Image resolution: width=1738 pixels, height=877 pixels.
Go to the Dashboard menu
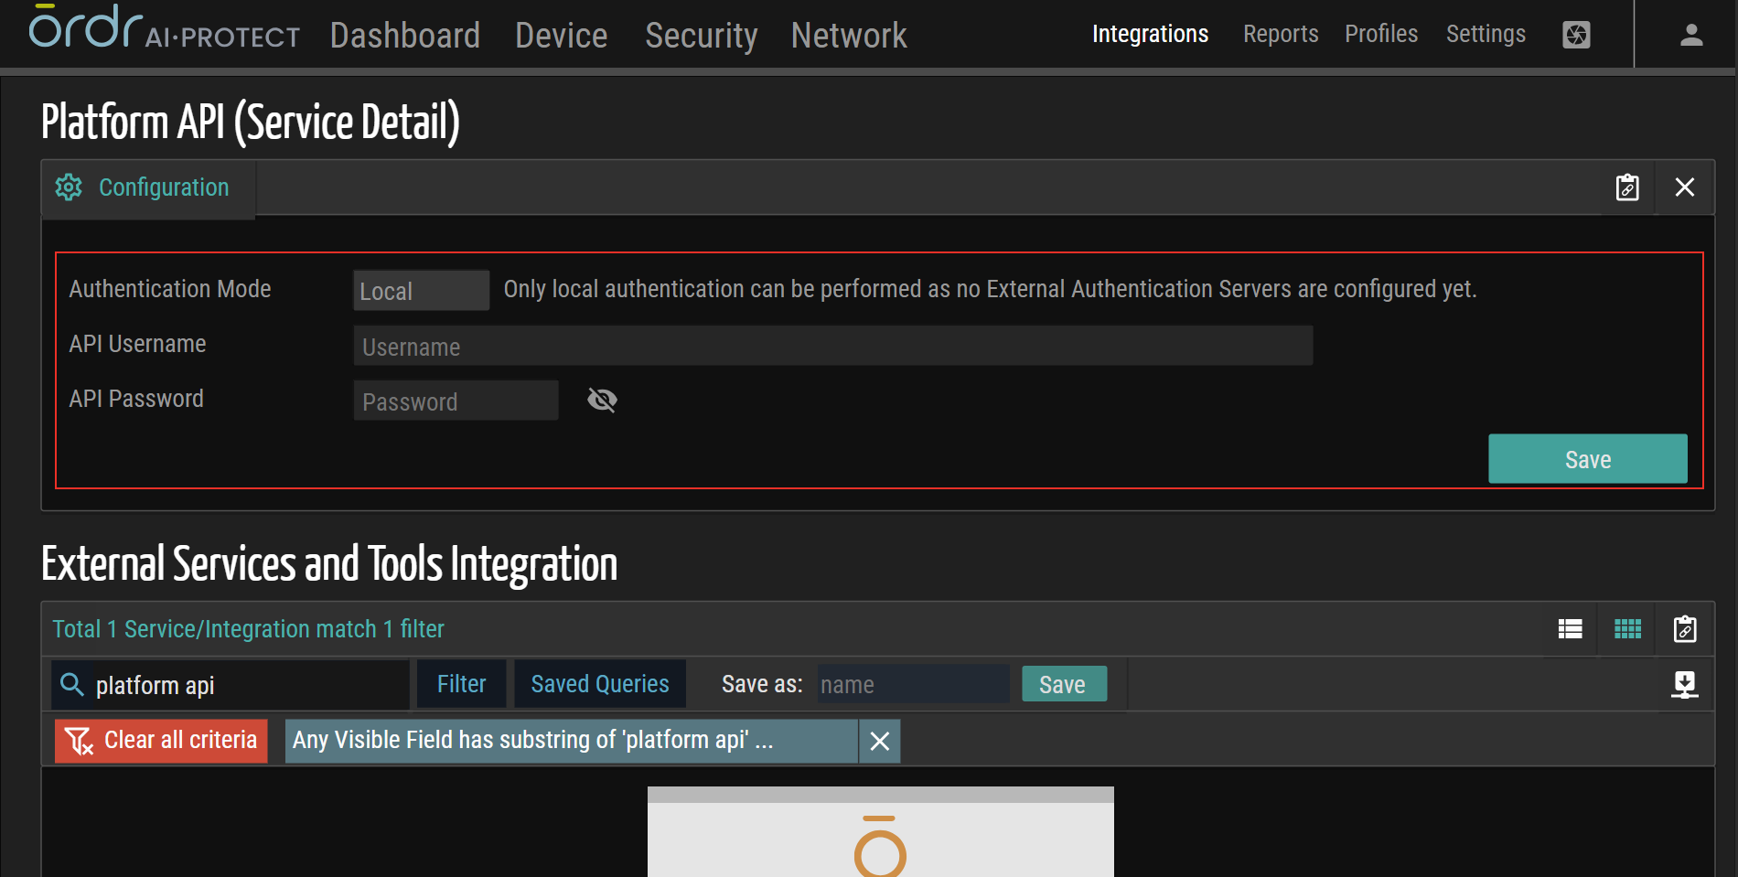(x=404, y=36)
